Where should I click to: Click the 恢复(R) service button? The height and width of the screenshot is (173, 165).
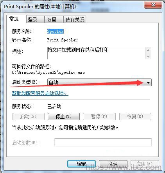pyautogui.click(x=135, y=116)
